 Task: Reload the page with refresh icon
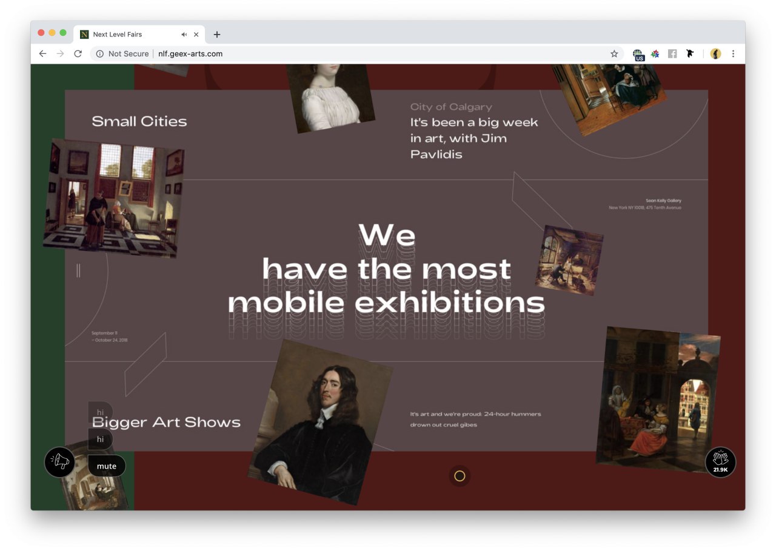pos(78,54)
